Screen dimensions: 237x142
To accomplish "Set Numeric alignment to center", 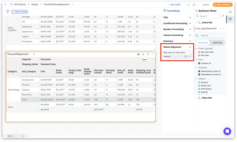I will coord(188,57).
